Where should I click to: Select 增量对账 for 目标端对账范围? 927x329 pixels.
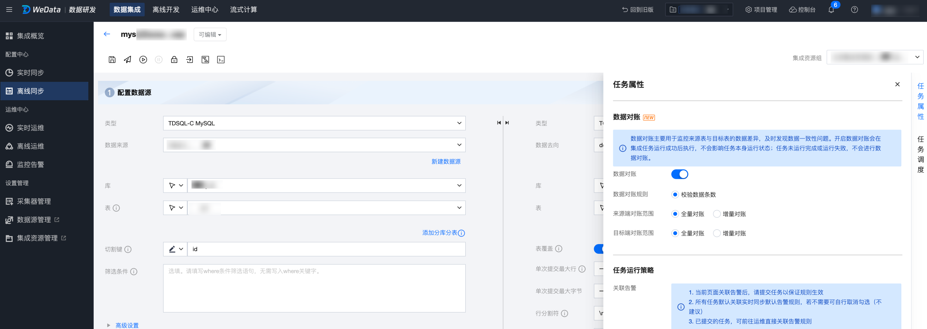(x=717, y=233)
